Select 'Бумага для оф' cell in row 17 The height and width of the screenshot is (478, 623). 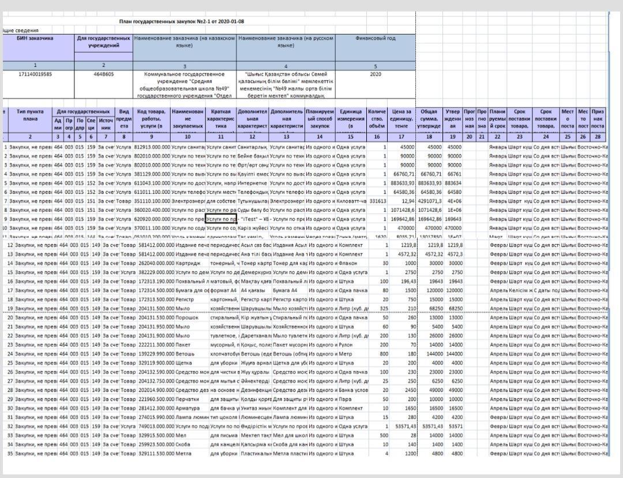[192, 291]
